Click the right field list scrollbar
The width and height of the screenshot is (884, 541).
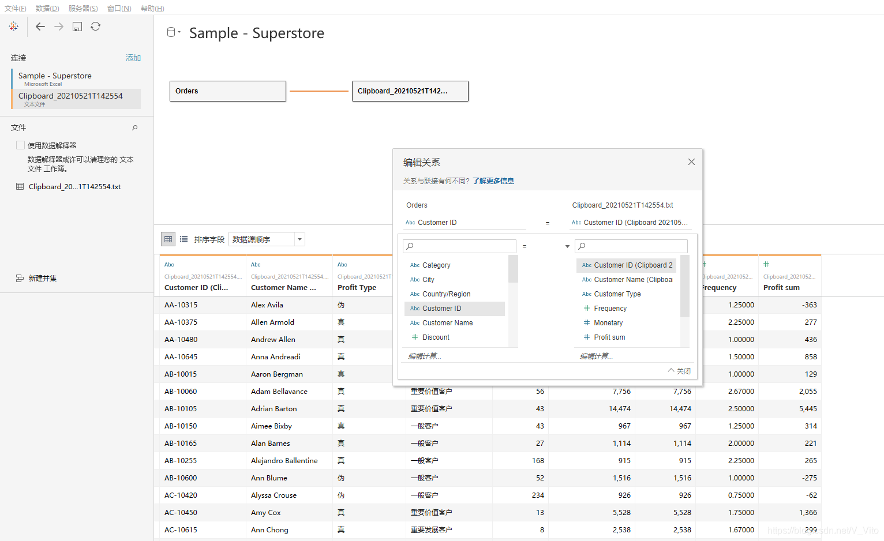(685, 286)
